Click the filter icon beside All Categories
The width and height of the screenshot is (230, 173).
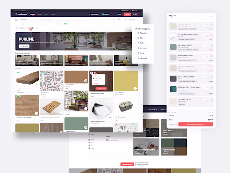[x=17, y=19]
